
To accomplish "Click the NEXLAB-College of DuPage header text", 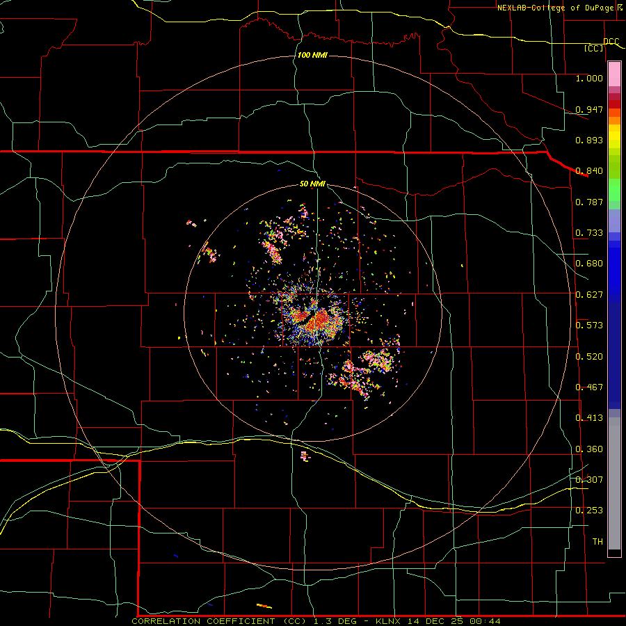I will coord(555,8).
